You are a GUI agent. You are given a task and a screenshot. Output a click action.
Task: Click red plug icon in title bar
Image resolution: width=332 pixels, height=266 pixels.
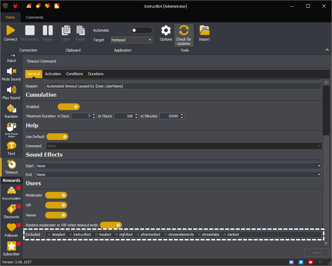(15, 6)
